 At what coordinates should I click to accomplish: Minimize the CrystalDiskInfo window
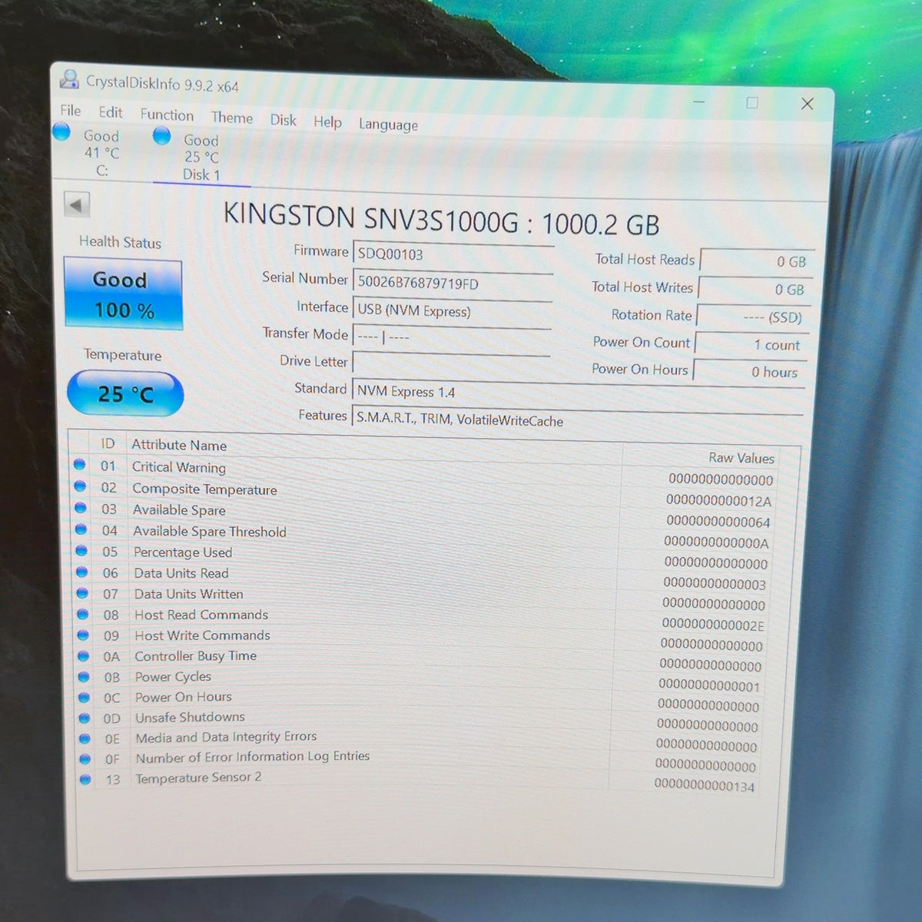[699, 101]
